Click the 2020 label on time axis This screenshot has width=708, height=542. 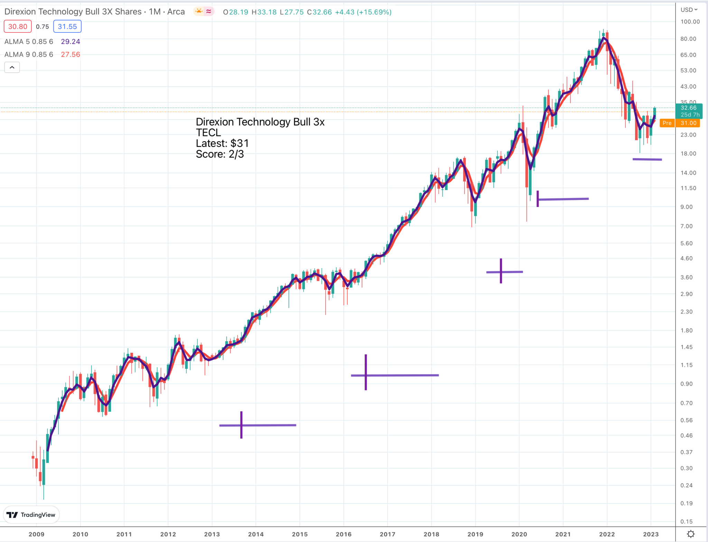click(x=519, y=534)
